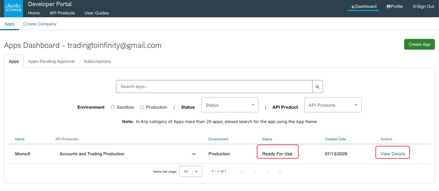This screenshot has height=191, width=439.
Task: Open the Home menu item
Action: (34, 13)
